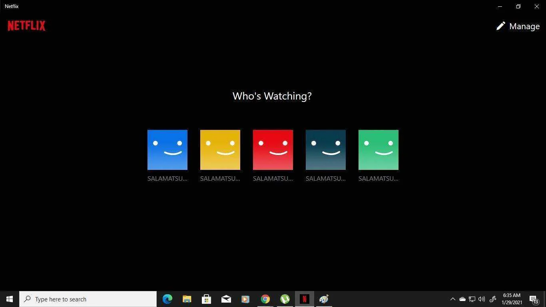Open the Mail app from taskbar
This screenshot has width=546, height=307.
click(x=226, y=299)
